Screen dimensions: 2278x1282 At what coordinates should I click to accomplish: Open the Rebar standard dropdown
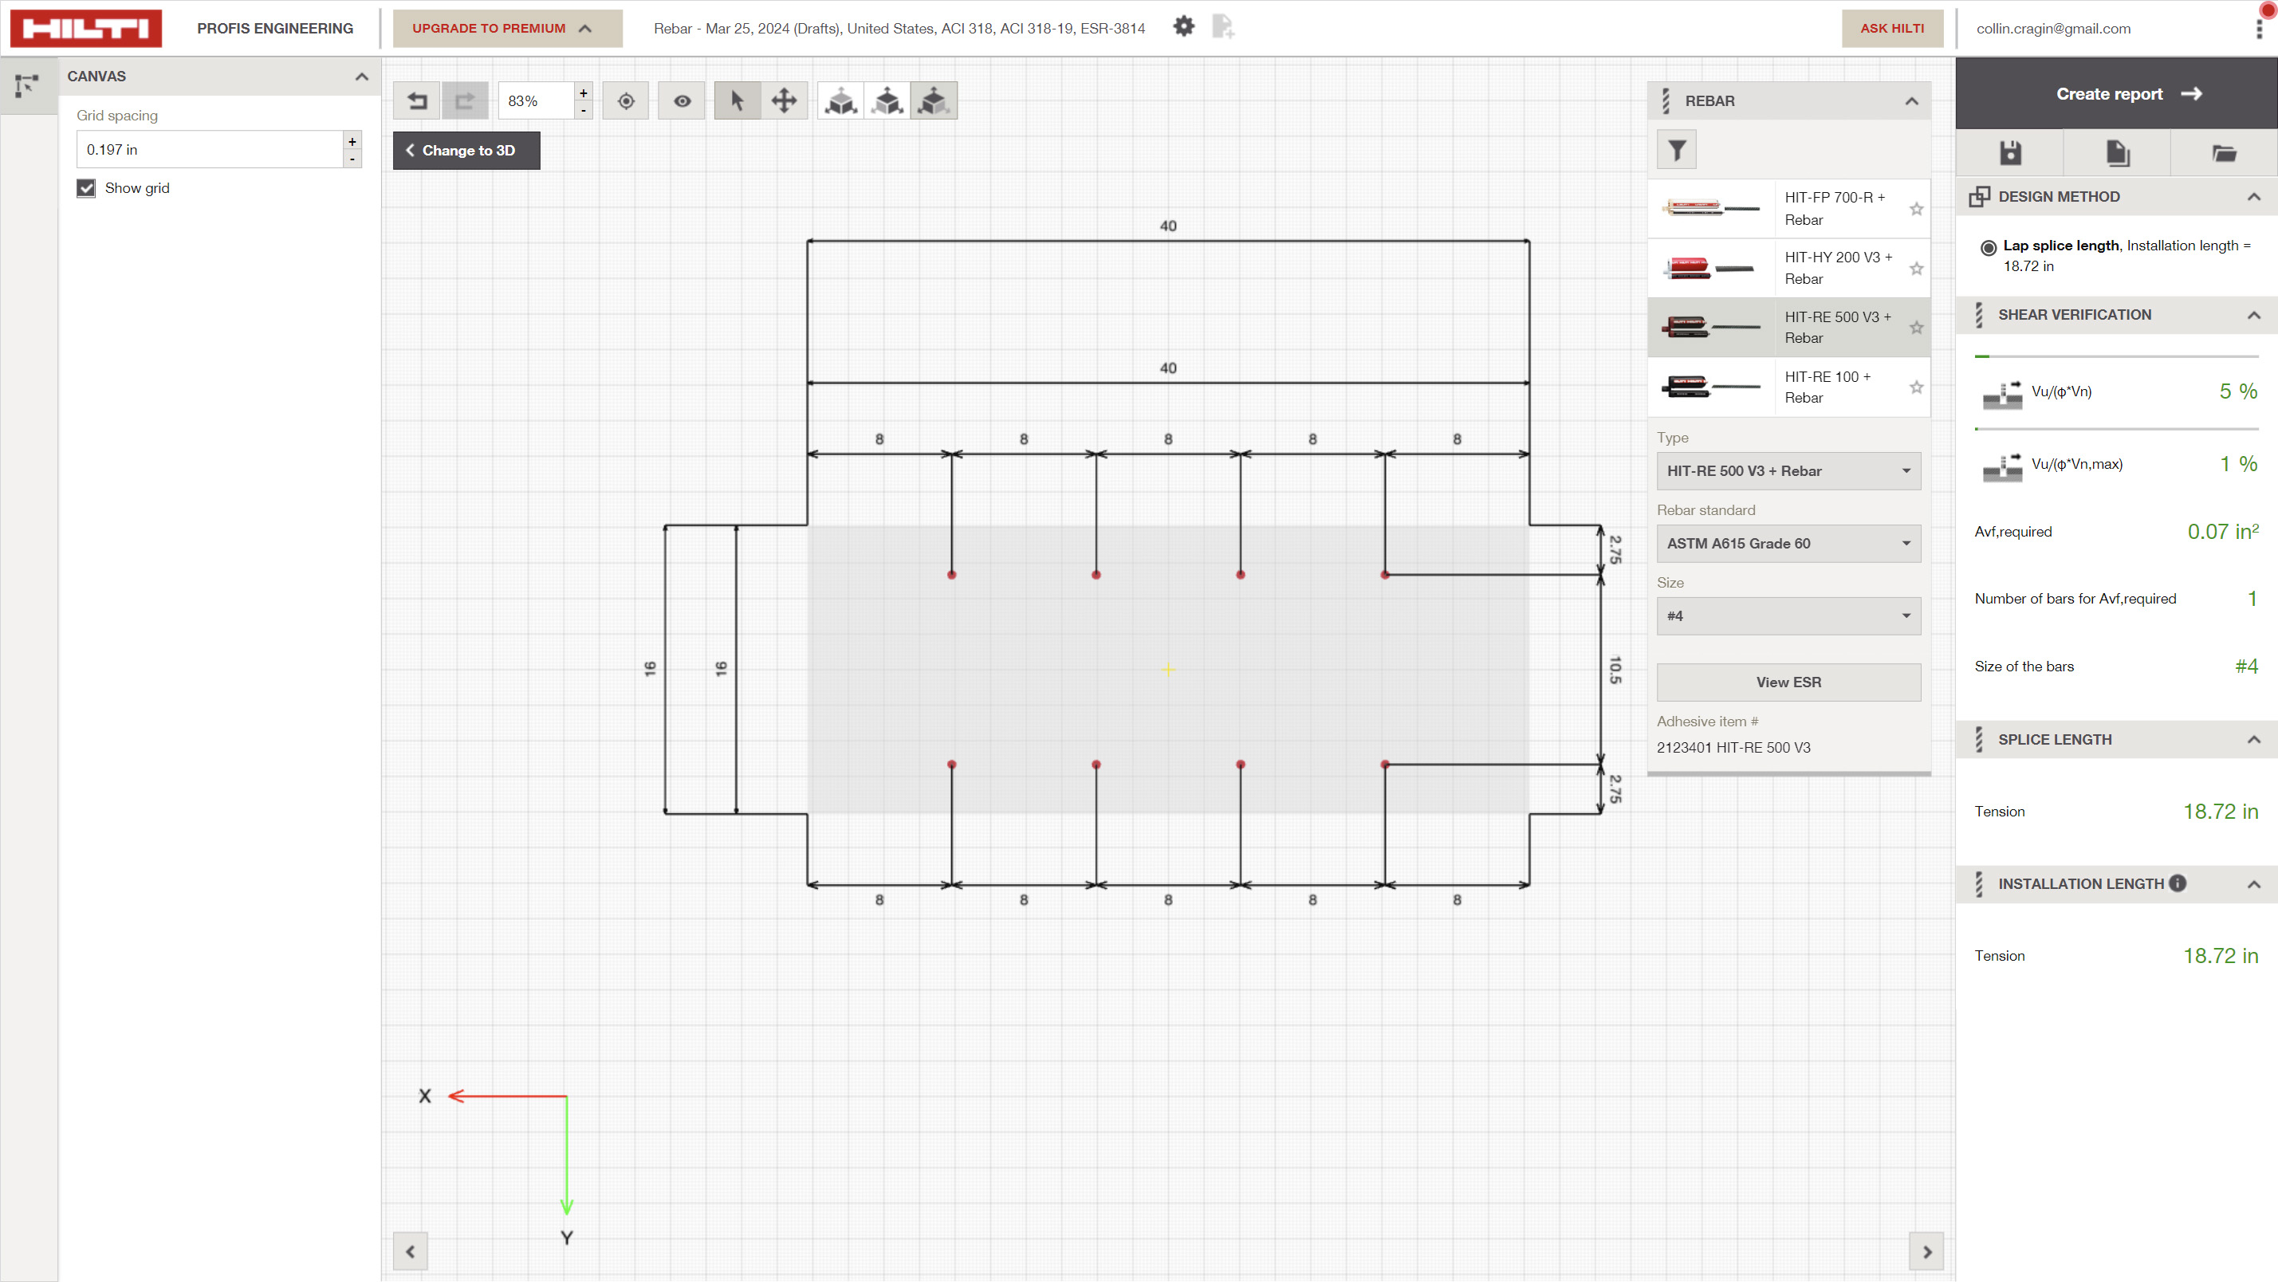[1788, 544]
